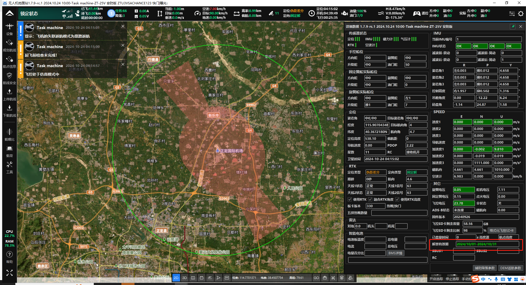
Task: Click the DEM返航参数 button
Action: click(x=510, y=268)
